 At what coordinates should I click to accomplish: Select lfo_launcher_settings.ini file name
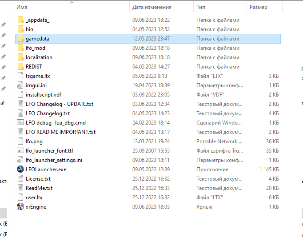(54, 160)
